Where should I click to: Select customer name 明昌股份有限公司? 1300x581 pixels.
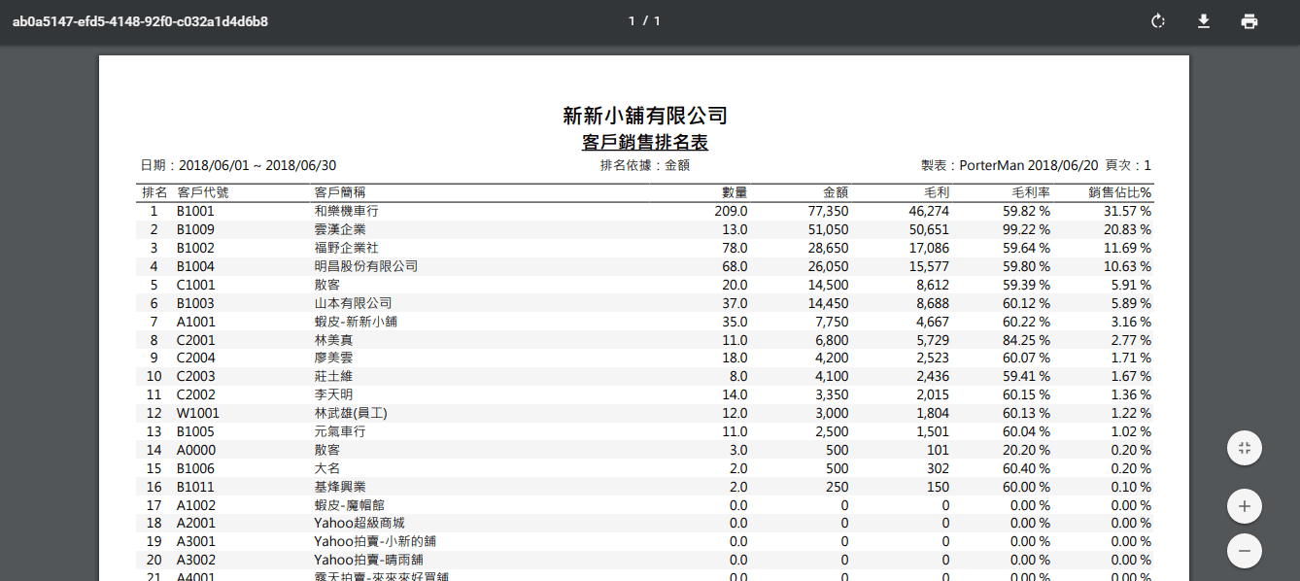click(365, 266)
